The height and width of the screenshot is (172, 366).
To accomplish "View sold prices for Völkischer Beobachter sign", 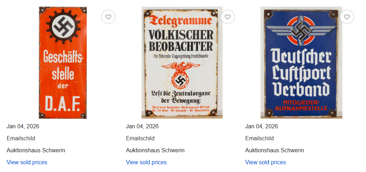I will (x=146, y=162).
